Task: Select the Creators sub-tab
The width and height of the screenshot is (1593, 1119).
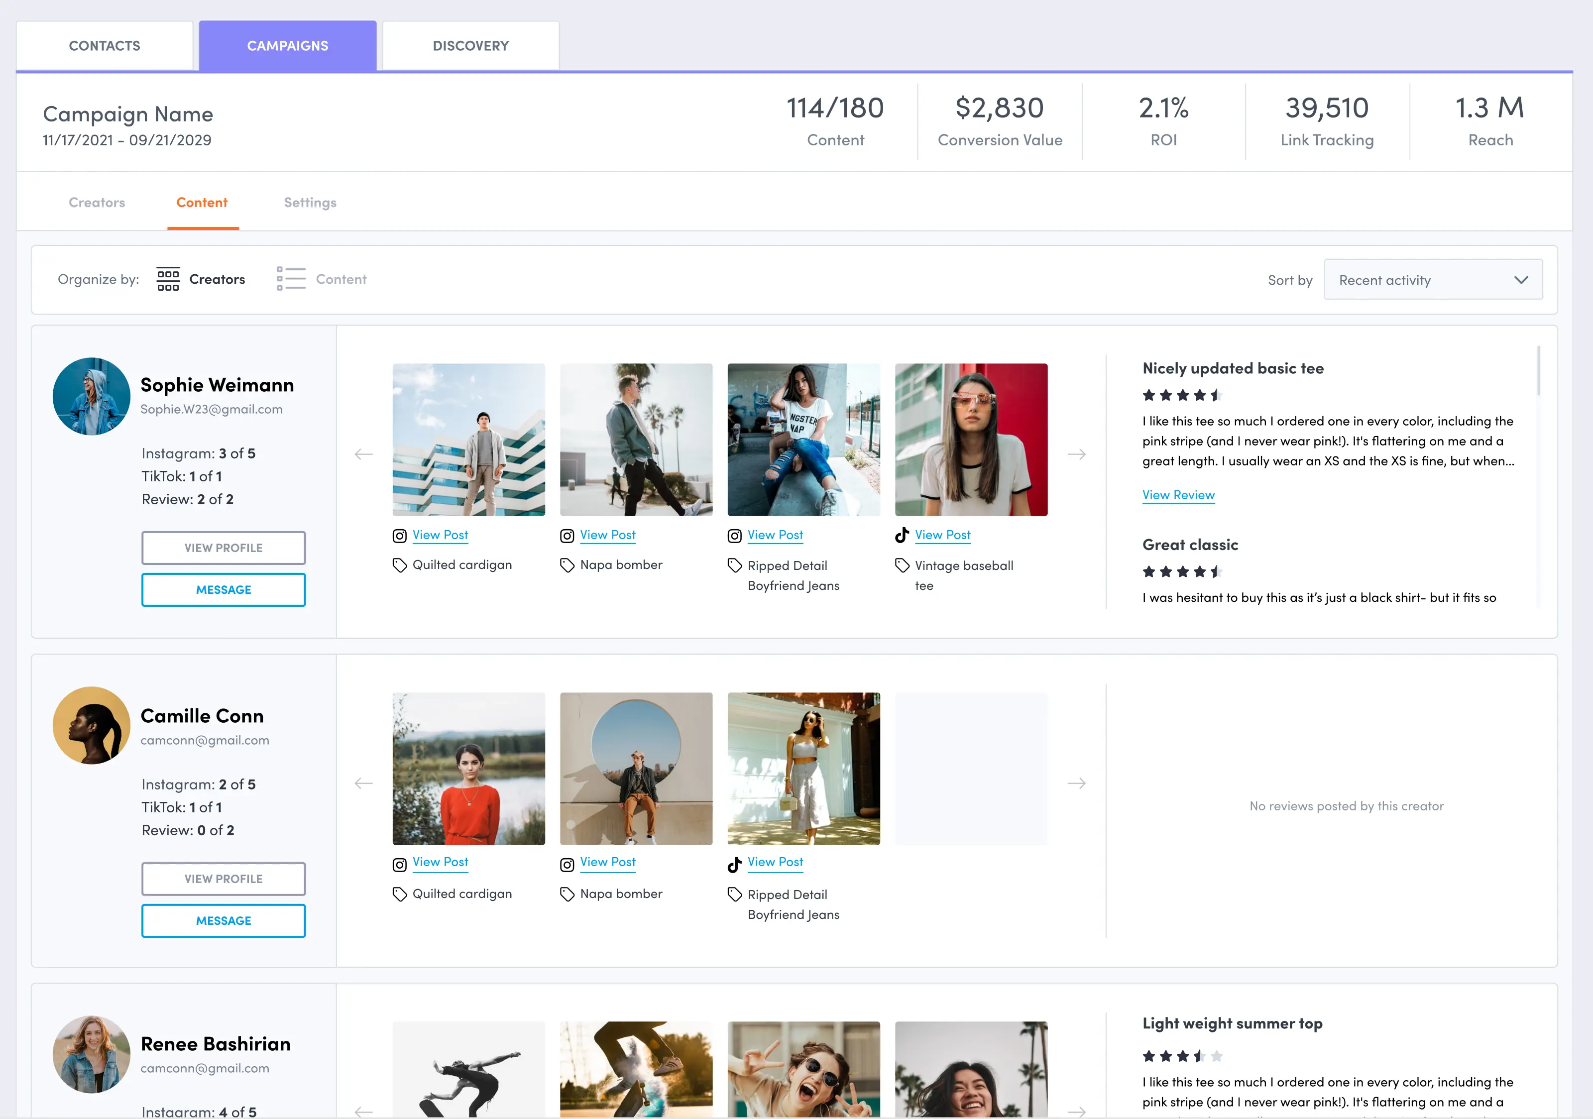Action: tap(97, 202)
